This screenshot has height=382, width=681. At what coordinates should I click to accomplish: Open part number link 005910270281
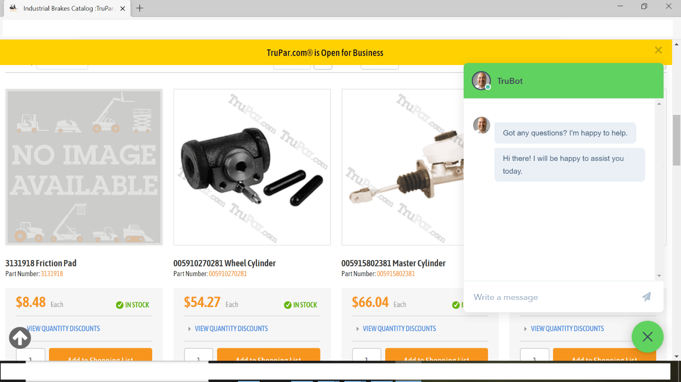(228, 274)
